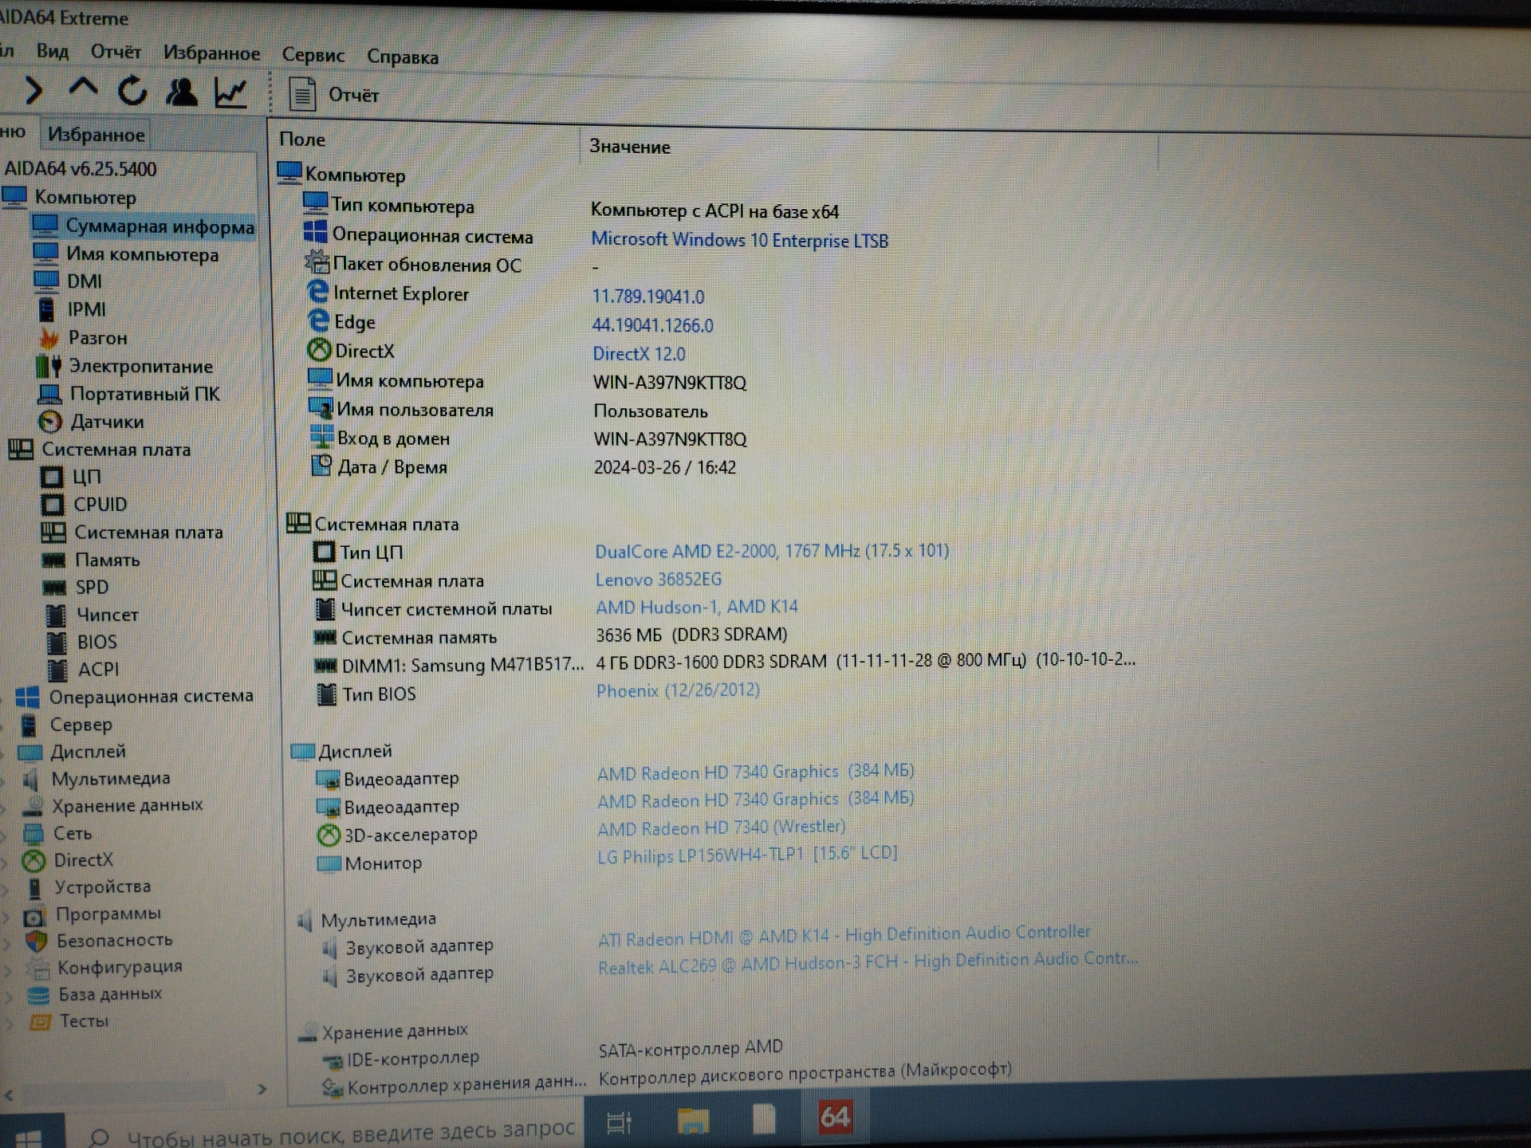Viewport: 1531px width, 1148px height.
Task: Open the DirectX 12.0 link
Action: point(639,353)
